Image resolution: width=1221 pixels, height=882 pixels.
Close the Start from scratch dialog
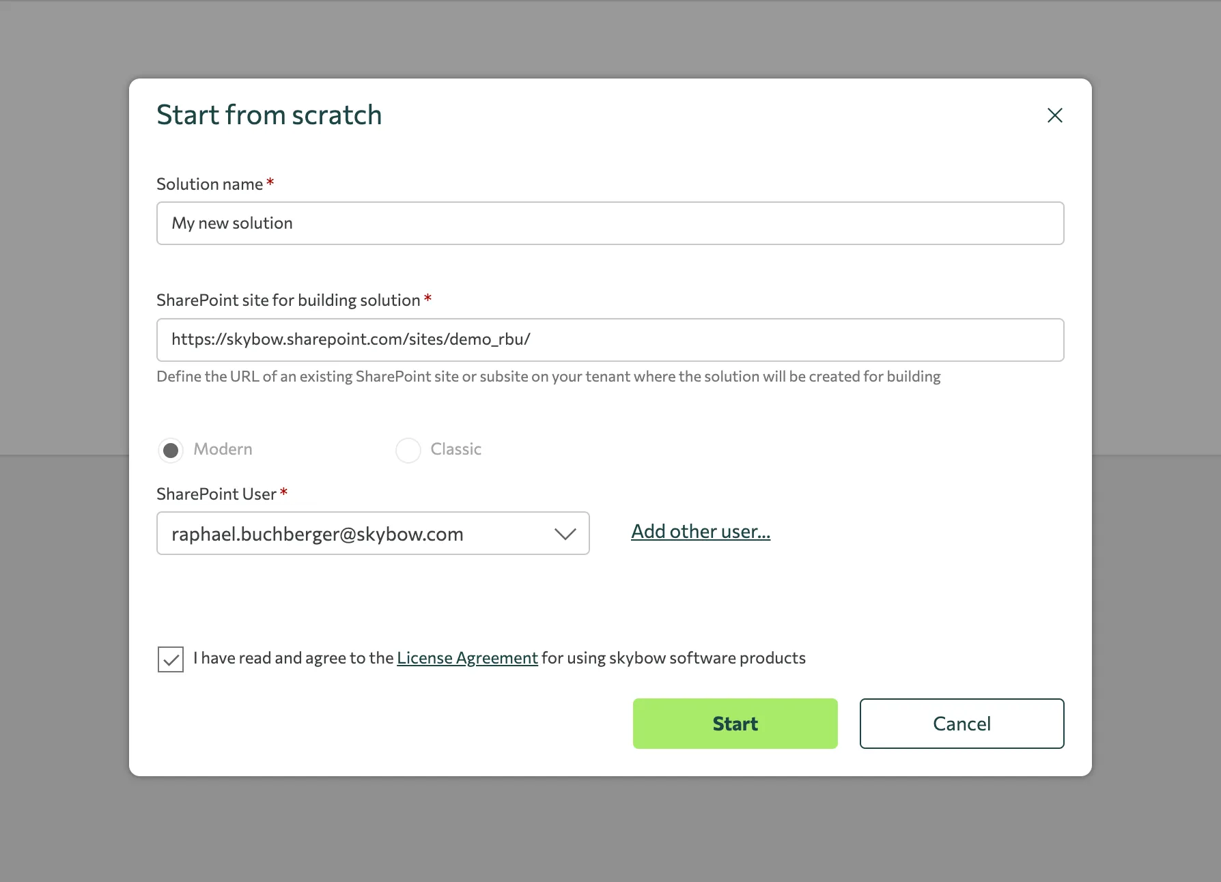tap(1054, 115)
